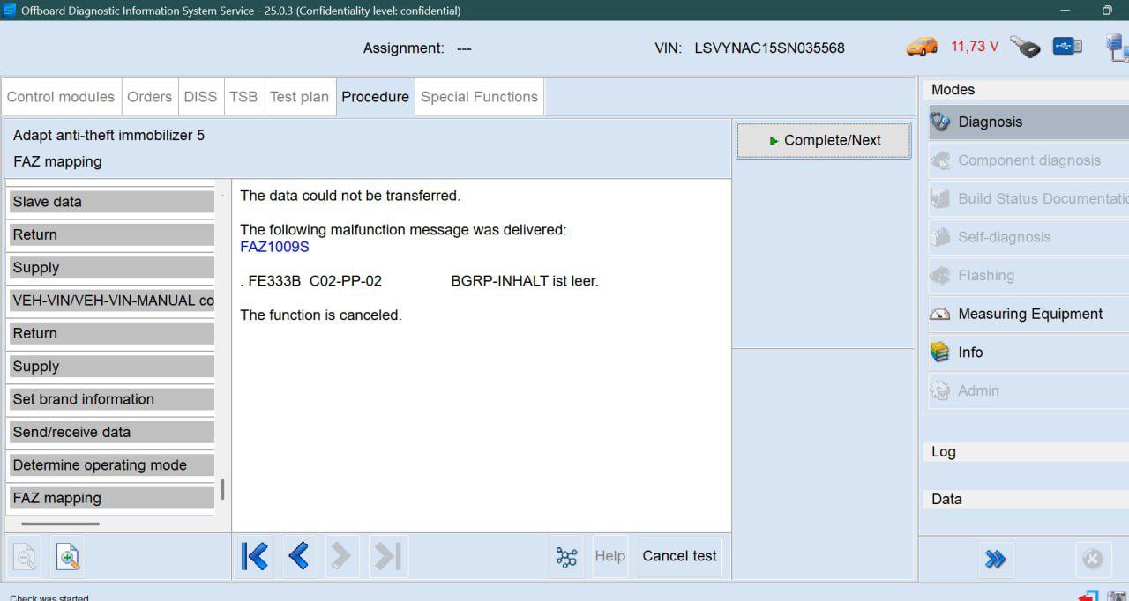Switch to Control modules tab
The image size is (1129, 601).
61,97
